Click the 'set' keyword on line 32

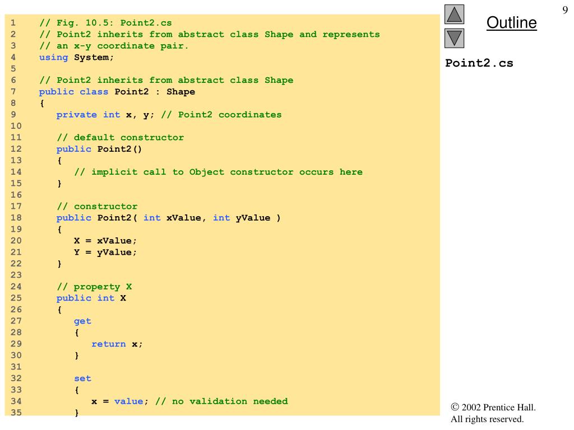82,378
